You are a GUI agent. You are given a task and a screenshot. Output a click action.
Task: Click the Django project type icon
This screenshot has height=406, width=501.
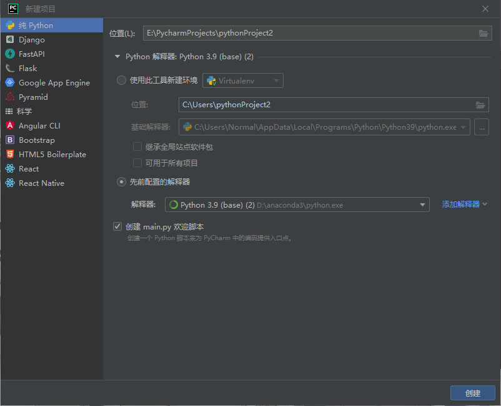(10, 39)
